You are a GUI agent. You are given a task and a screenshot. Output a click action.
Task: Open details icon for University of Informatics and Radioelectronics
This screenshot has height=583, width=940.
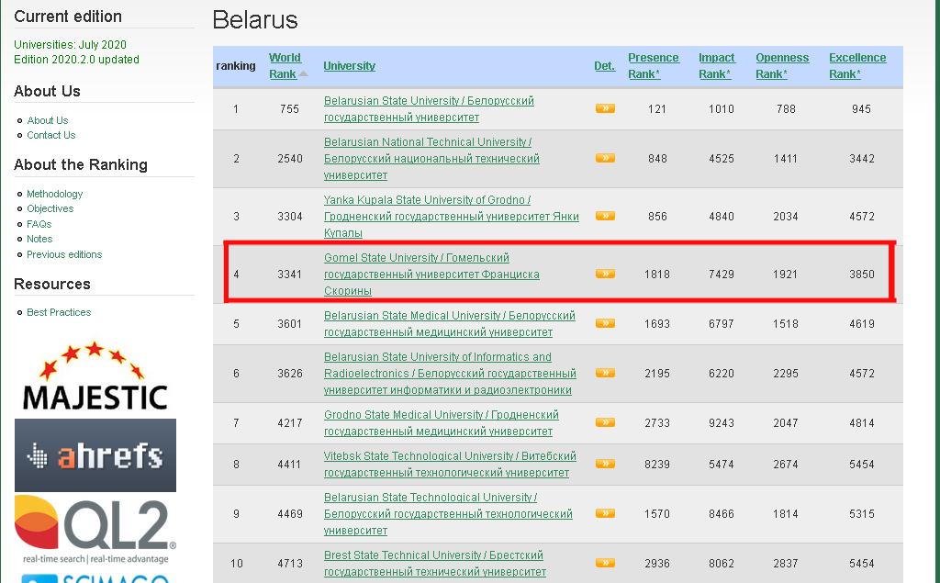[x=605, y=373]
